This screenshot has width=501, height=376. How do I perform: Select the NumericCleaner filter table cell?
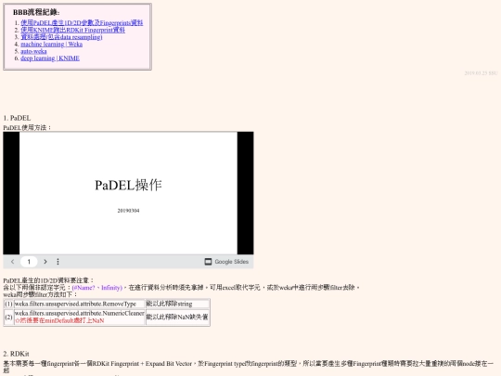(80, 317)
